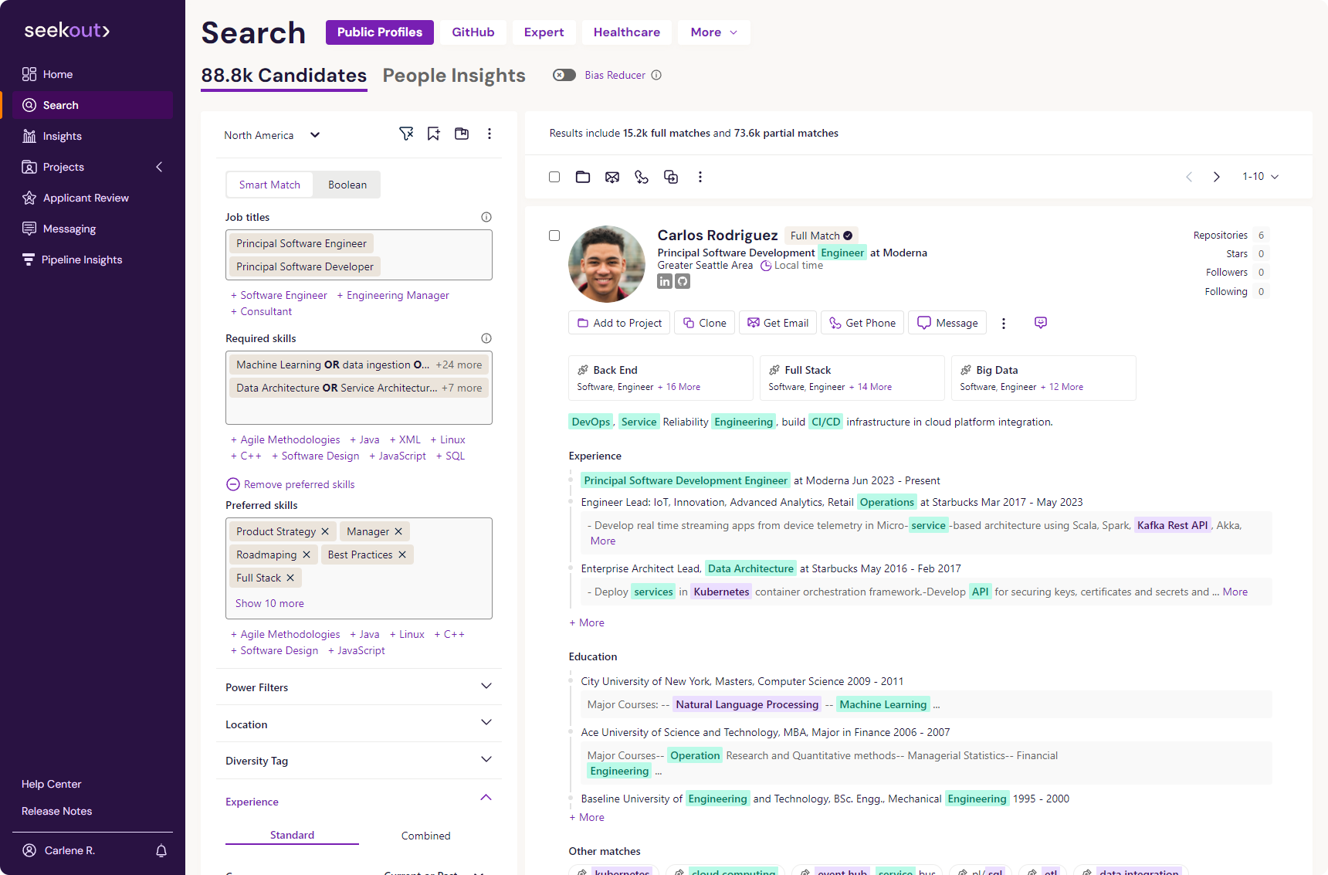Go to next results page arrow

pos(1217,177)
